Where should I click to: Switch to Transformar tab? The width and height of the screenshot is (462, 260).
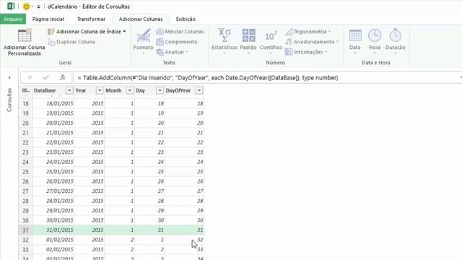(91, 19)
